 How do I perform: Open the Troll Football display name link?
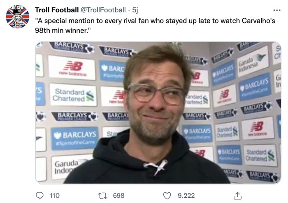tap(56, 10)
